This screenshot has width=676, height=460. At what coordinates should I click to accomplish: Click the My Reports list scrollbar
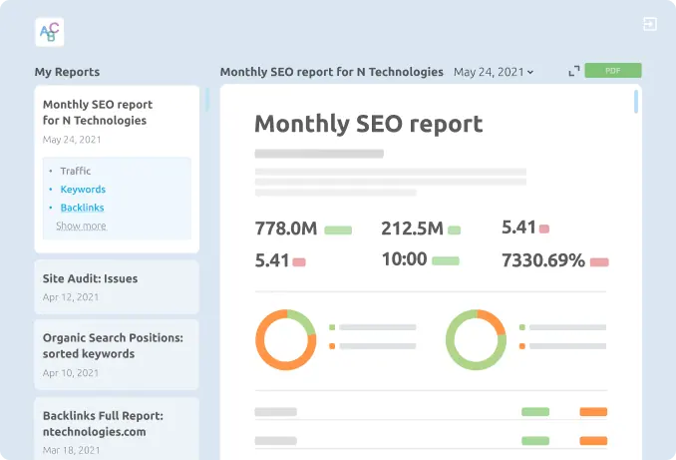tap(207, 99)
